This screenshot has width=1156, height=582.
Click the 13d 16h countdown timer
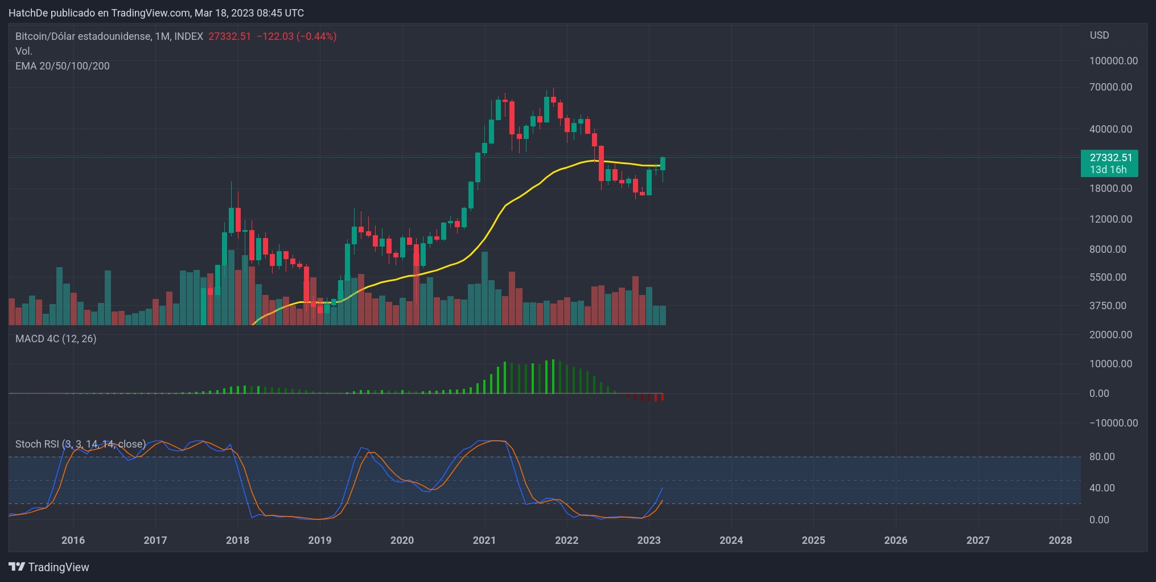pos(1109,169)
